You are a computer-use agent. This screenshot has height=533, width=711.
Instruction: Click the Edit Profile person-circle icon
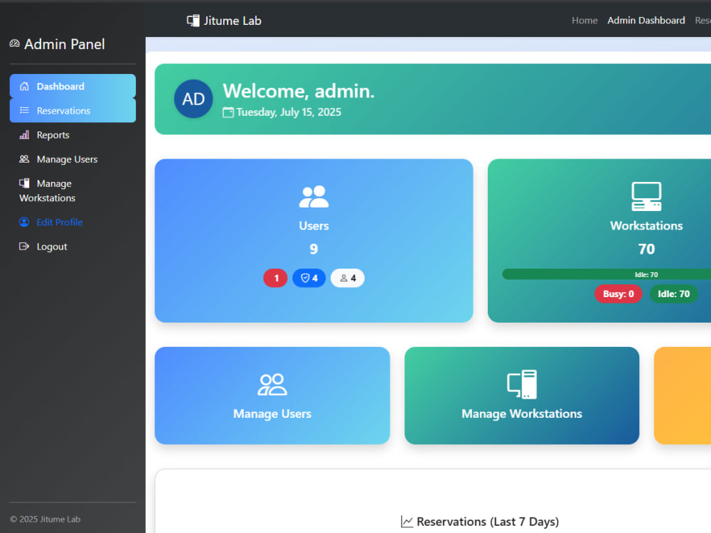pos(24,222)
